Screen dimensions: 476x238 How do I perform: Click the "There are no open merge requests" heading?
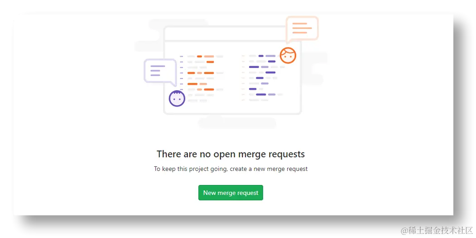click(x=231, y=154)
